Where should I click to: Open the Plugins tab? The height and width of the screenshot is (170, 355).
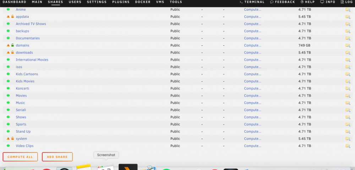click(121, 2)
